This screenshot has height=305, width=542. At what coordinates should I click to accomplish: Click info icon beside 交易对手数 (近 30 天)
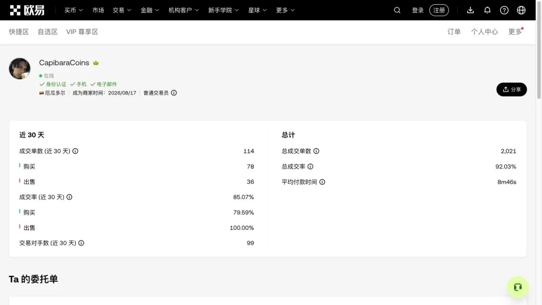pos(81,243)
